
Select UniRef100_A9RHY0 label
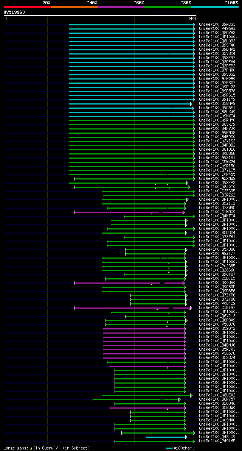click(x=217, y=120)
